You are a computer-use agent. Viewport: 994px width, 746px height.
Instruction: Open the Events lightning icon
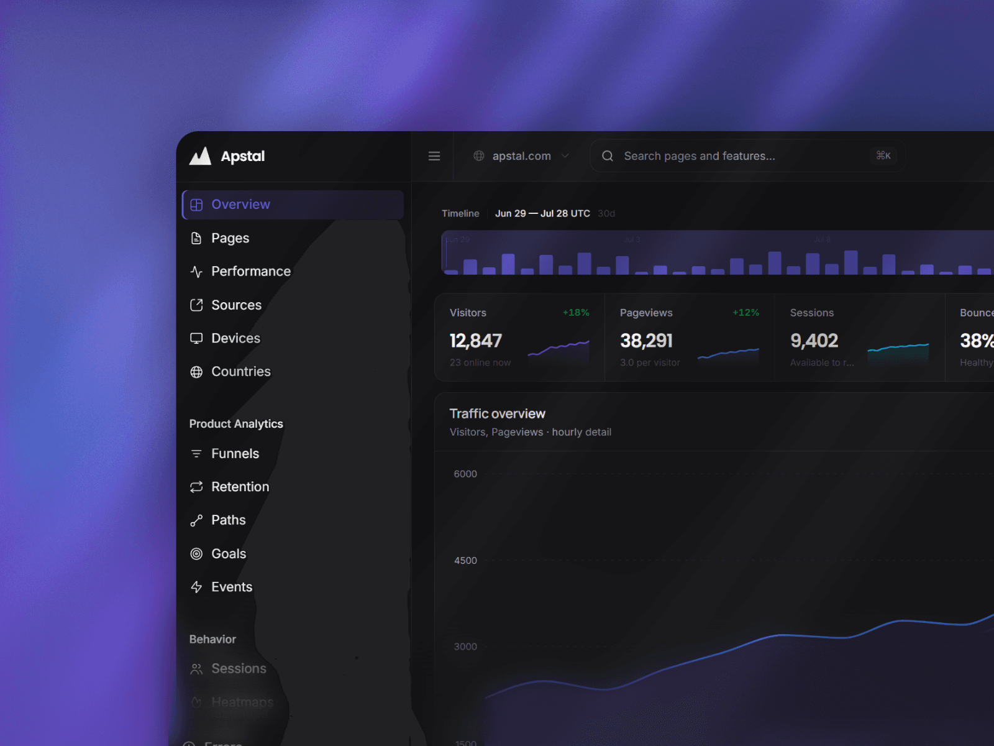pos(196,587)
